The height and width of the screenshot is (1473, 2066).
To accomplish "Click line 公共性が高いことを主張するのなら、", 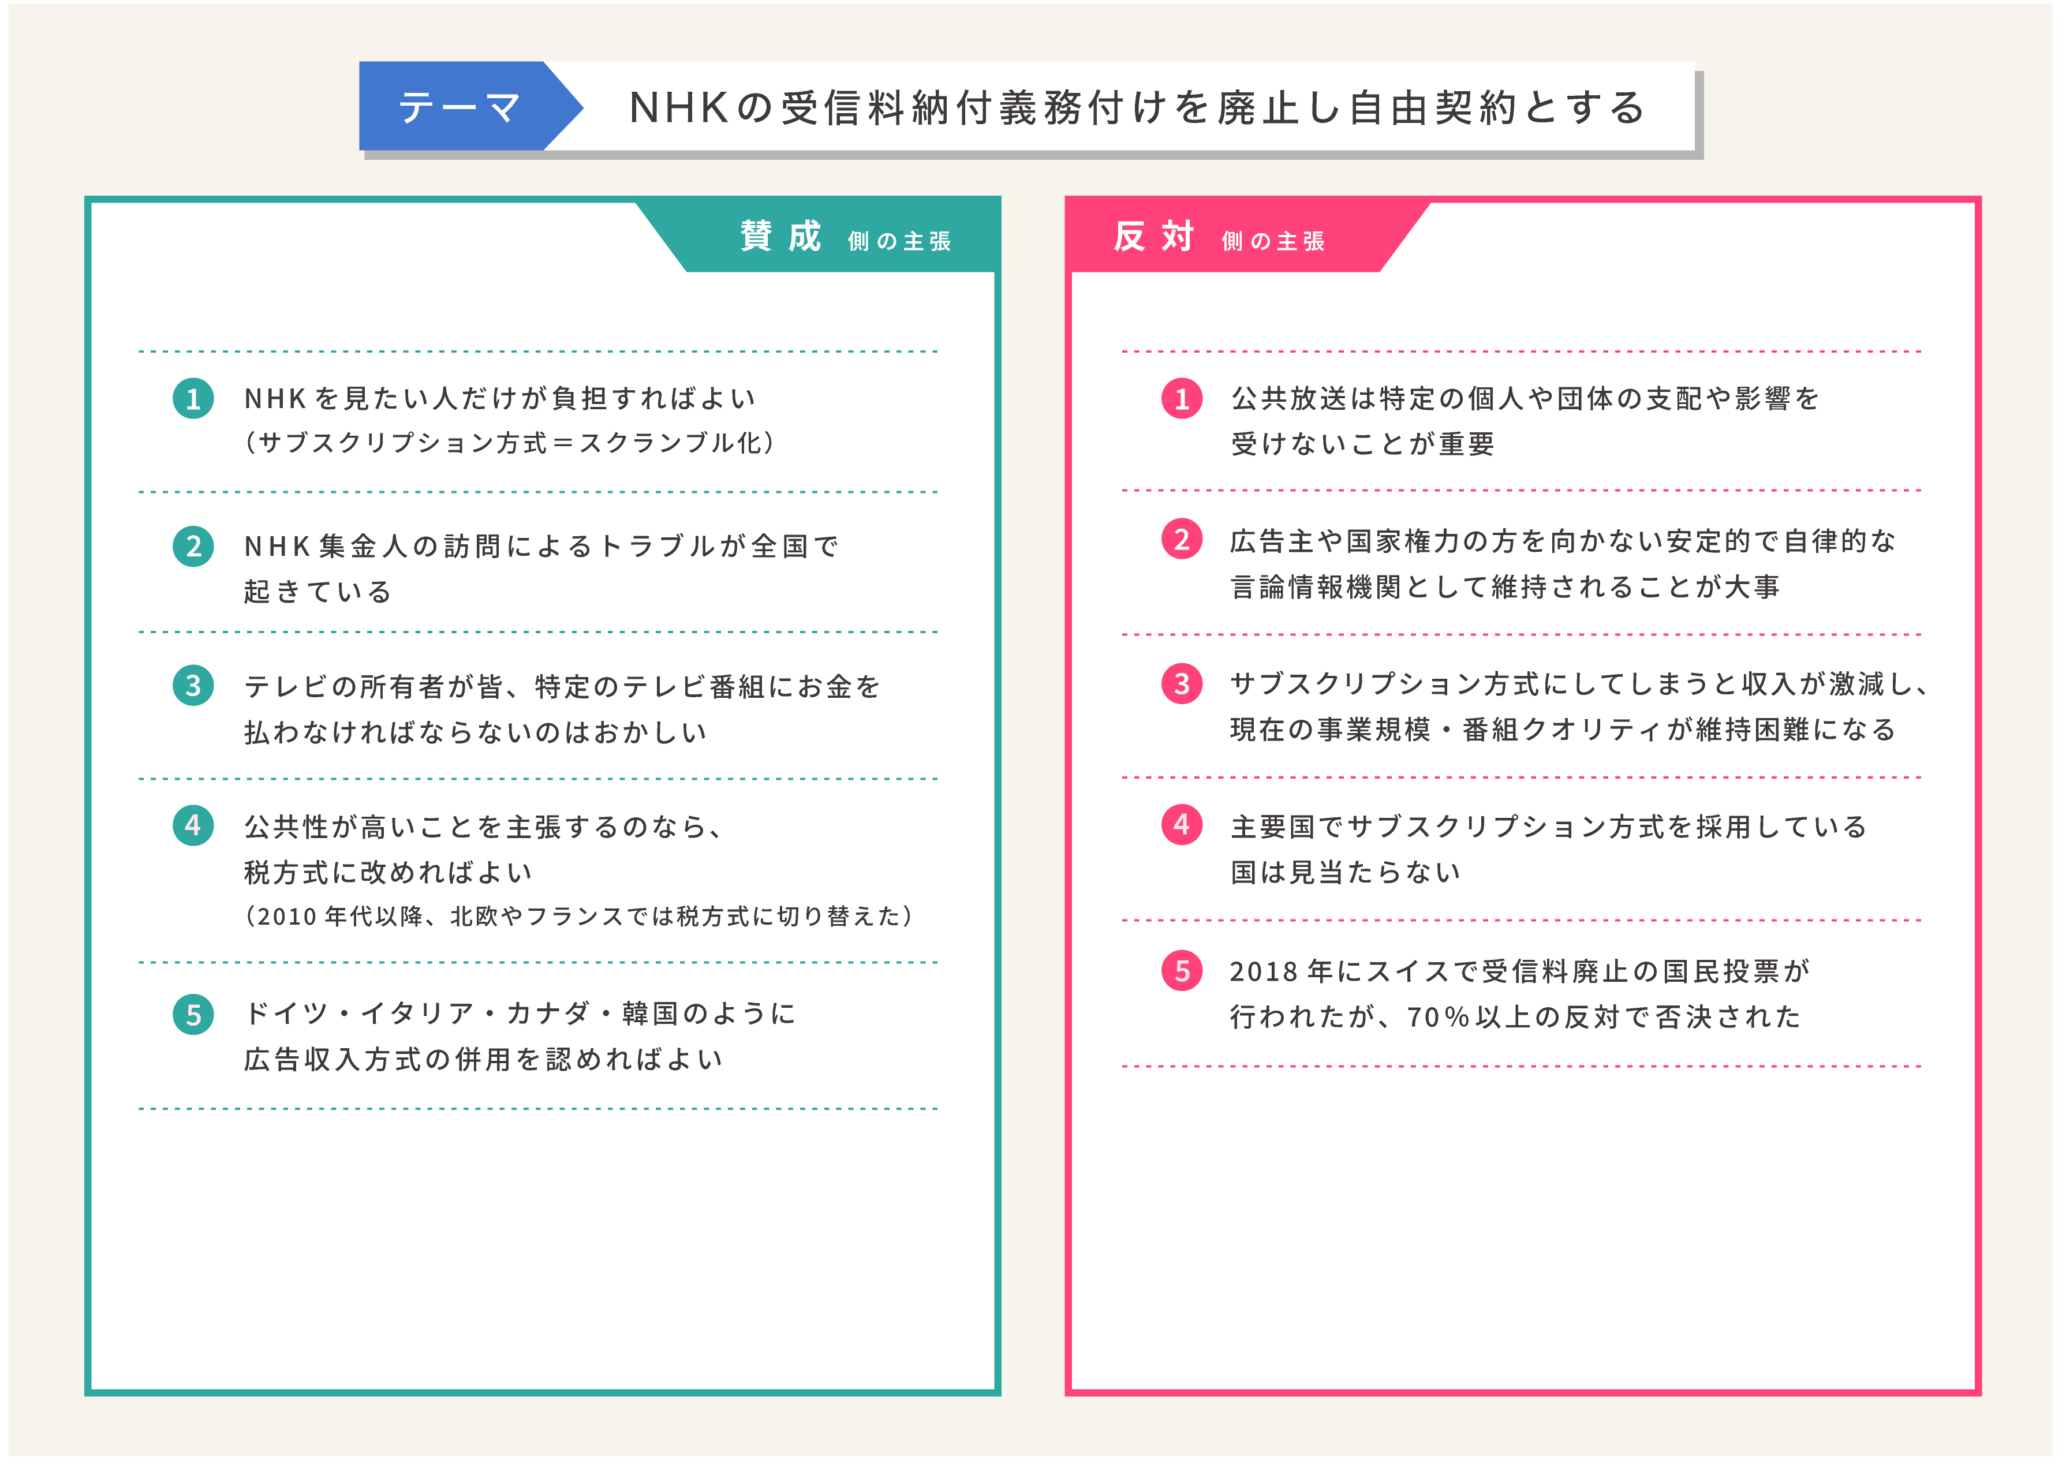I will coord(483,827).
